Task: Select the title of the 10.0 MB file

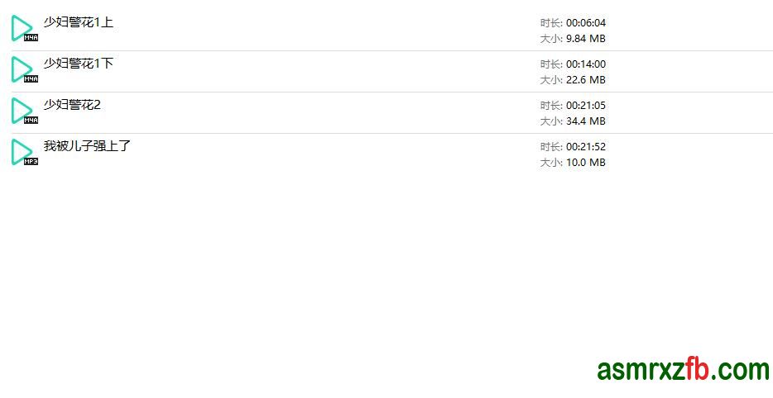Action: pos(87,146)
